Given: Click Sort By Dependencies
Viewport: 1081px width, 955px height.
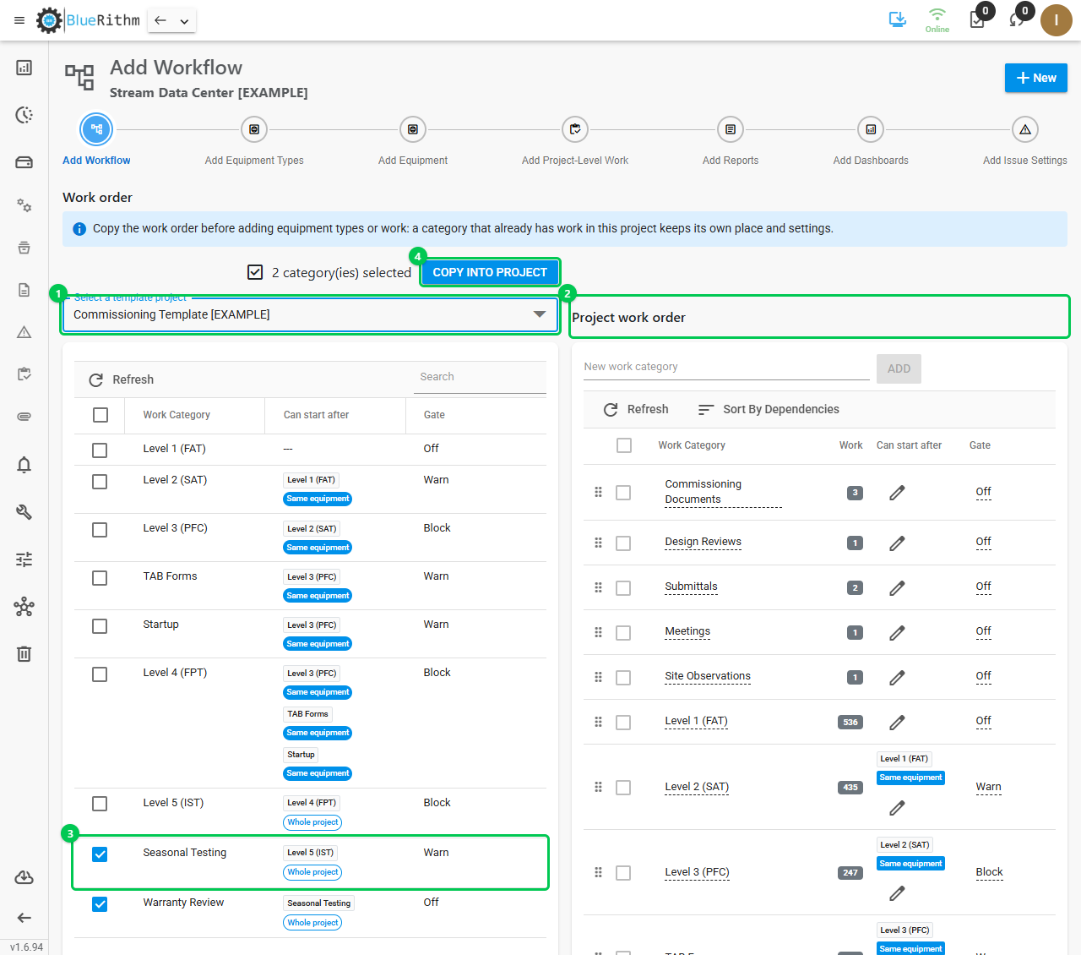Looking at the screenshot, I should [x=769, y=410].
